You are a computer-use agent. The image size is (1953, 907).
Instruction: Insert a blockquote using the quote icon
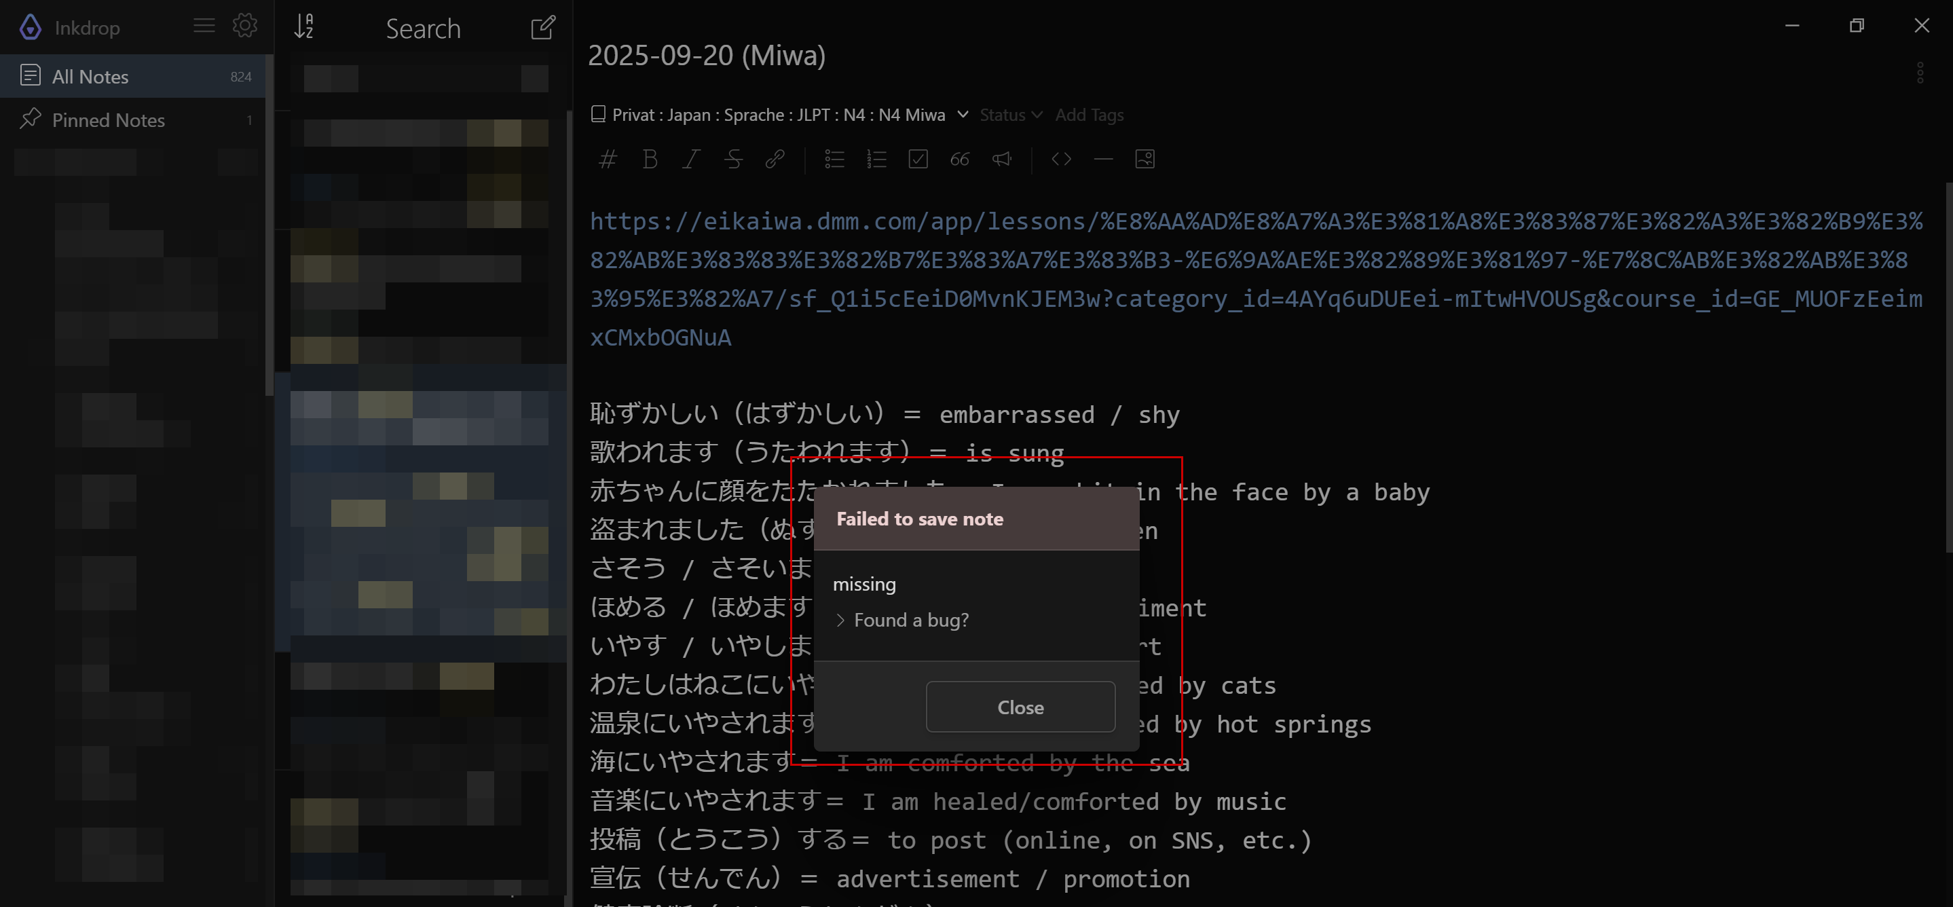[960, 160]
